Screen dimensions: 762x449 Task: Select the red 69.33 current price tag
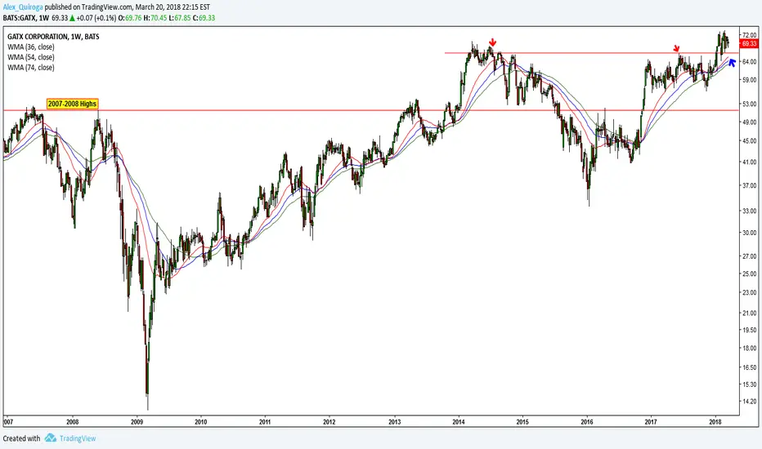click(749, 44)
